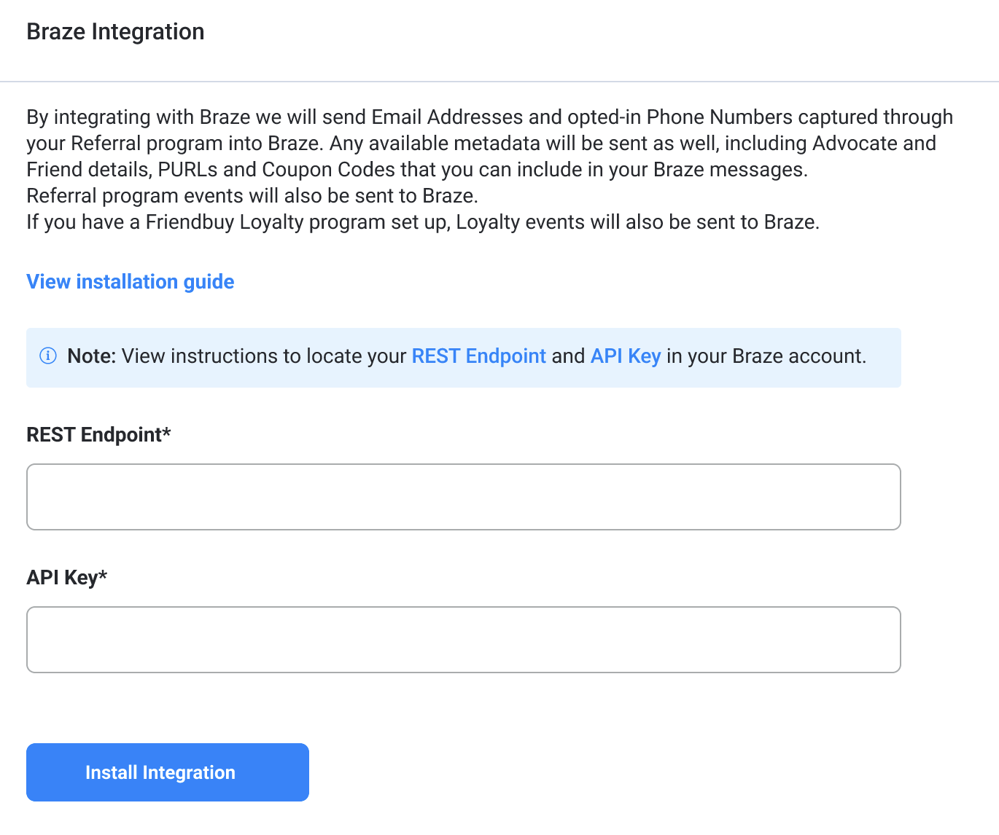This screenshot has width=999, height=835.
Task: Click the API Key* field label
Action: coord(67,577)
